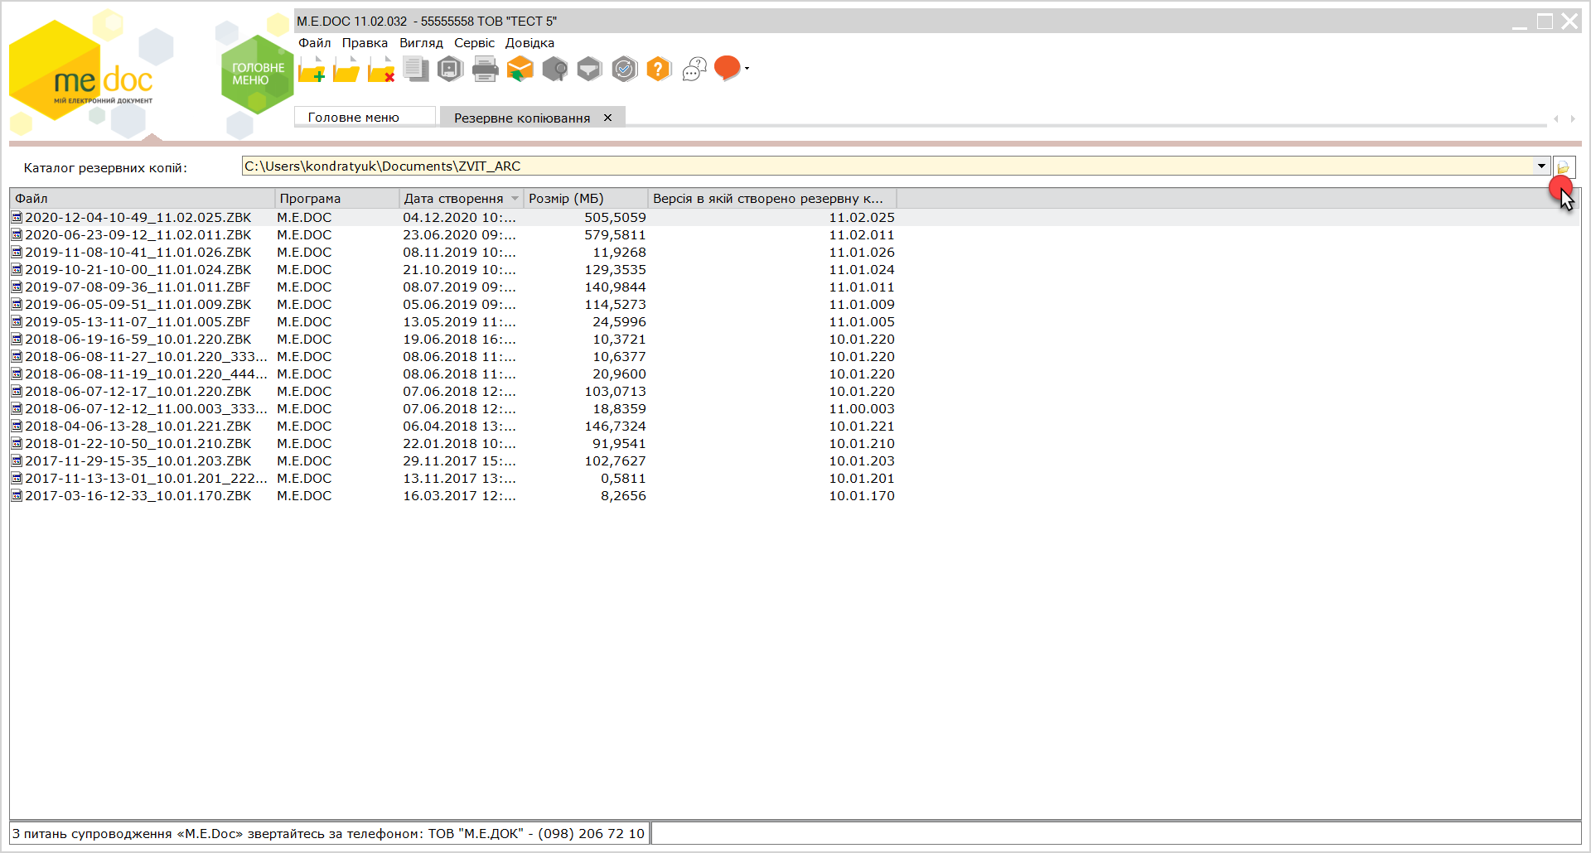Click the browse folder button beside the catalog path
The image size is (1591, 853).
[1564, 166]
